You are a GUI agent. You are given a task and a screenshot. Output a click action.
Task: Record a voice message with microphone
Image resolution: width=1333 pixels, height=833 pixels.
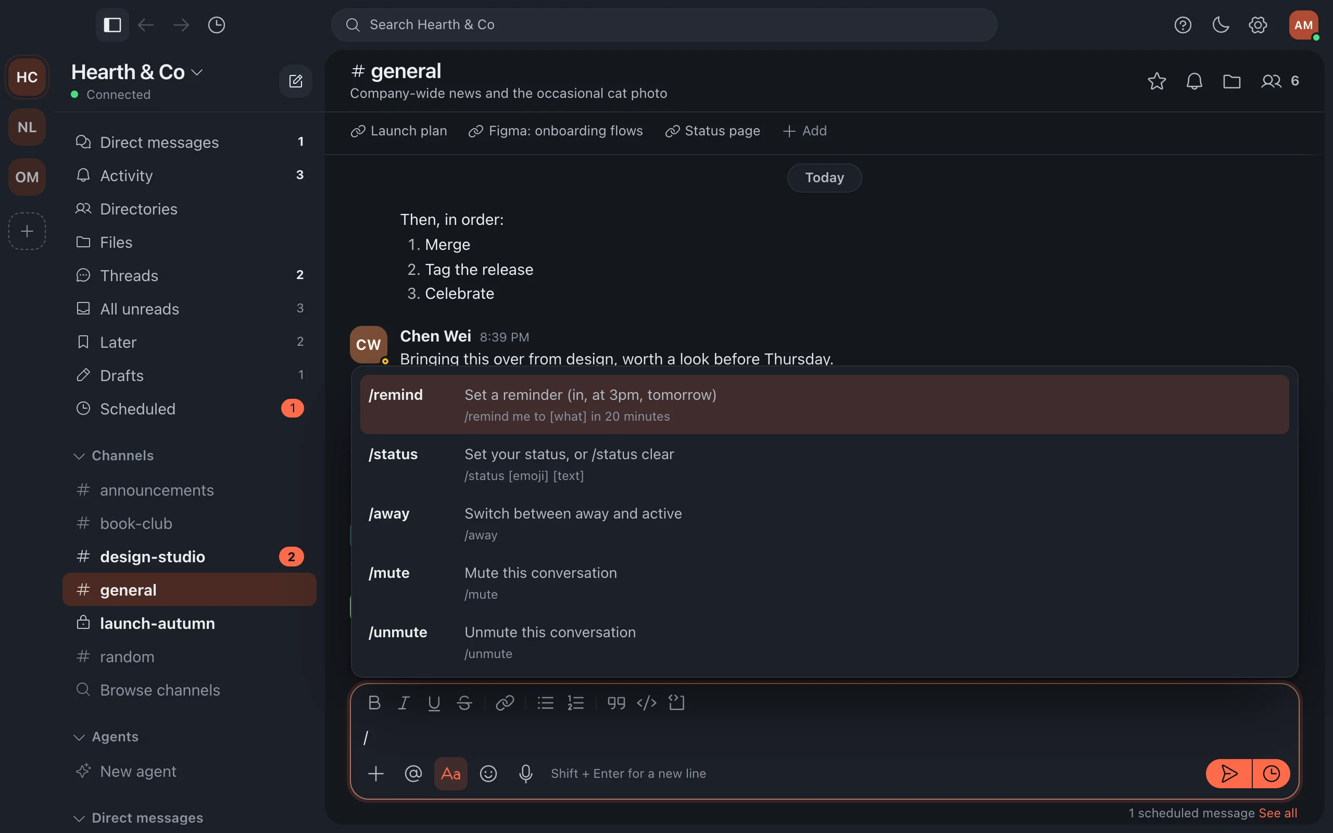pyautogui.click(x=525, y=774)
